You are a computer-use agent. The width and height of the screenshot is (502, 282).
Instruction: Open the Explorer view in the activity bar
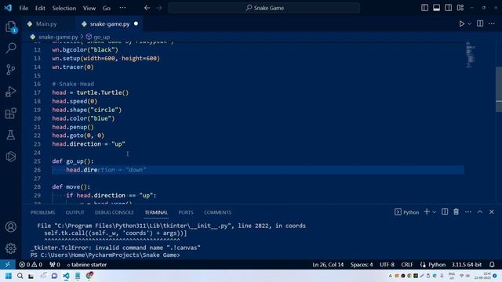pos(11,27)
